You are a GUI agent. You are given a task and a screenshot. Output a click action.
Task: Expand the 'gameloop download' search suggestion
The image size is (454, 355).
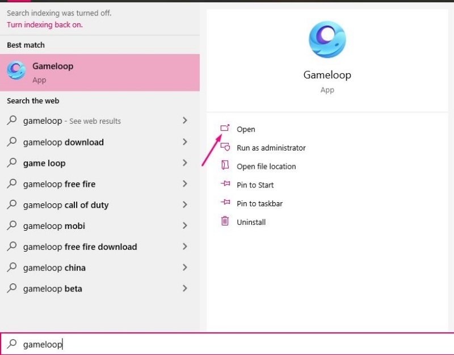[184, 142]
